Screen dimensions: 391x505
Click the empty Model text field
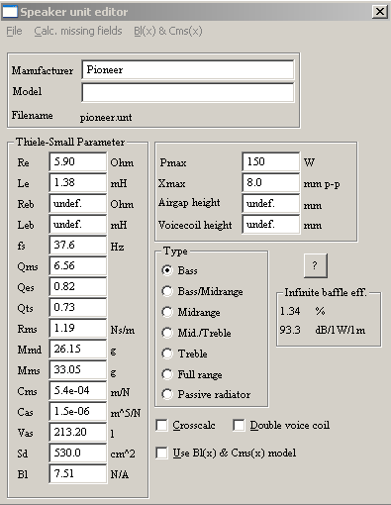click(x=188, y=92)
